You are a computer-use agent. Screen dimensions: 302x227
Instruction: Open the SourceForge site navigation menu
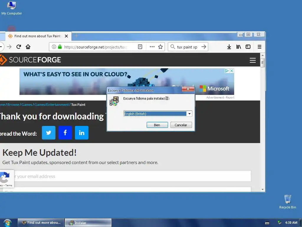point(253,60)
